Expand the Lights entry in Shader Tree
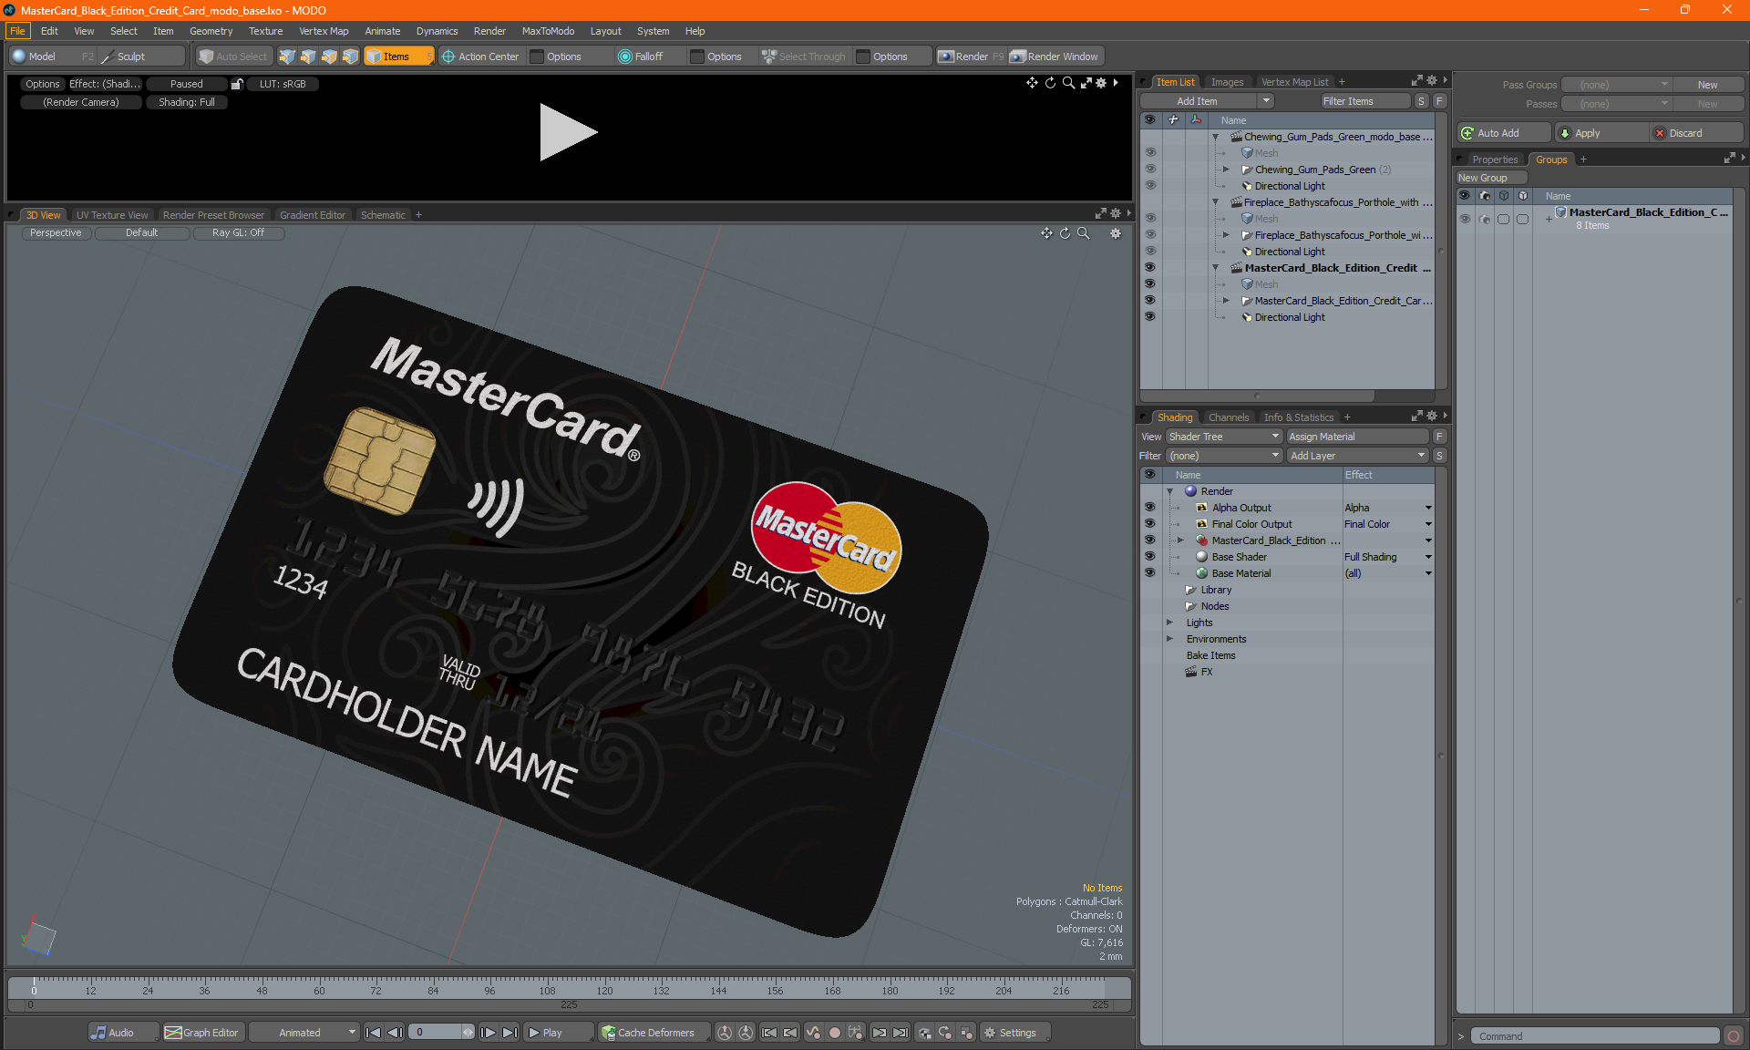Screen dimensions: 1750x1050 1170,623
